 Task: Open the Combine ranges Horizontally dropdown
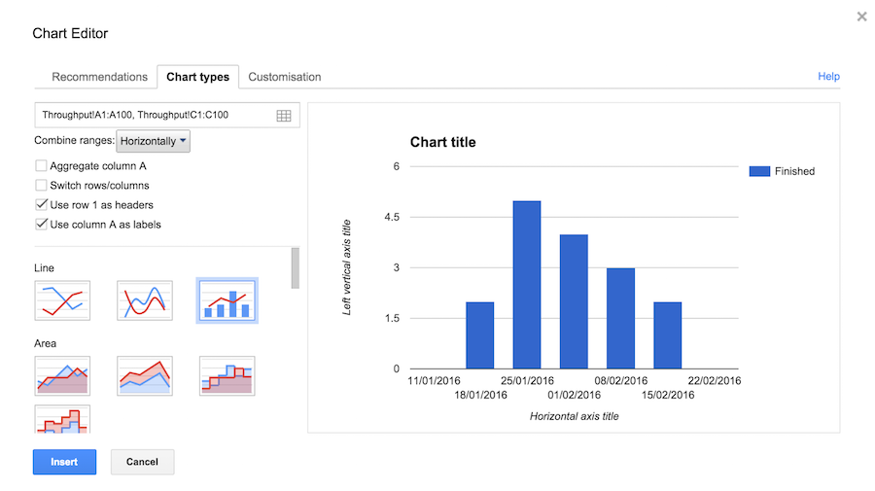point(153,141)
